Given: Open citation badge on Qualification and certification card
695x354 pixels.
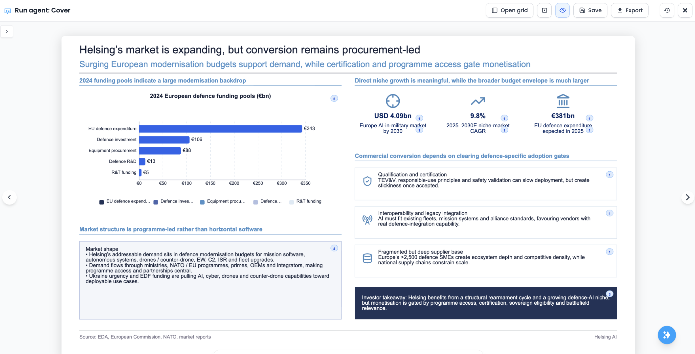Looking at the screenshot, I should point(609,175).
